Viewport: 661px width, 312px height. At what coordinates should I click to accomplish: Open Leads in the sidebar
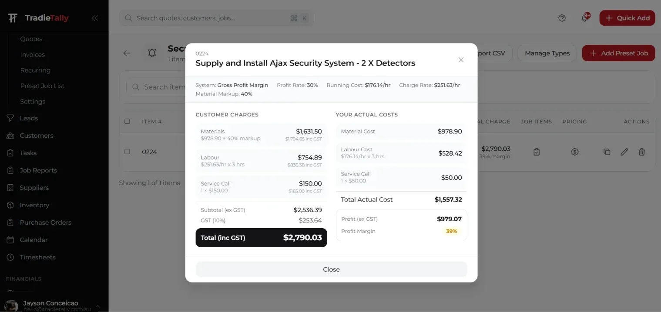pyautogui.click(x=29, y=118)
